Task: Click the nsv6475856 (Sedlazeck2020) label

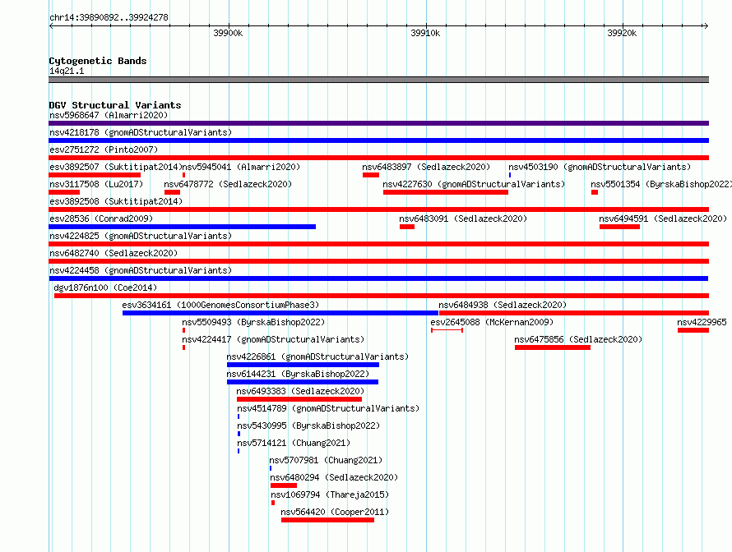Action: pos(578,339)
